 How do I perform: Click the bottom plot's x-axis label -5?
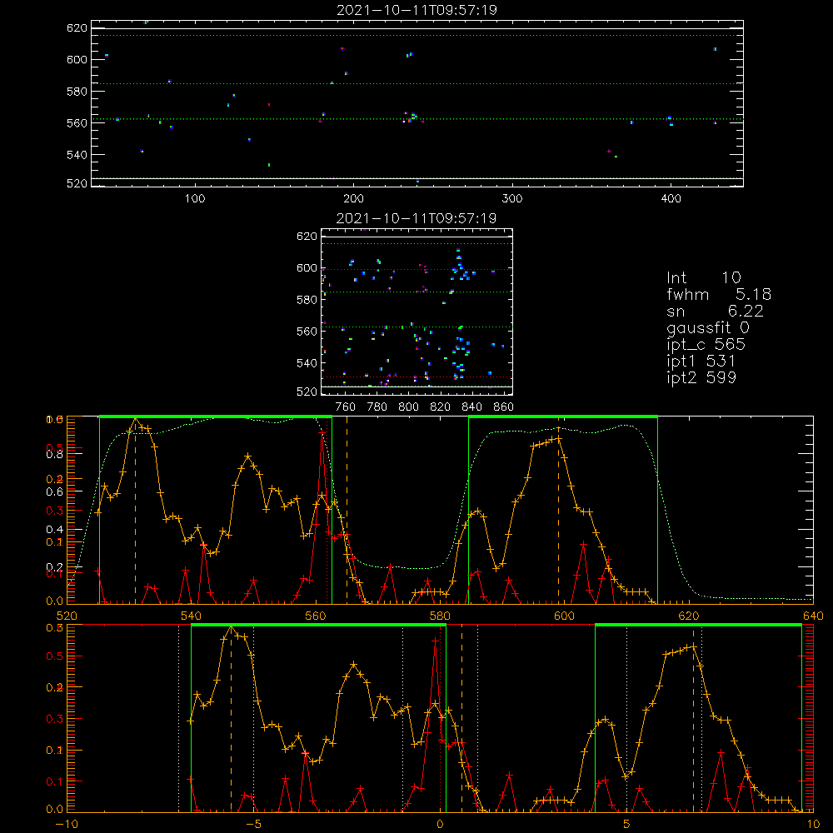254,824
